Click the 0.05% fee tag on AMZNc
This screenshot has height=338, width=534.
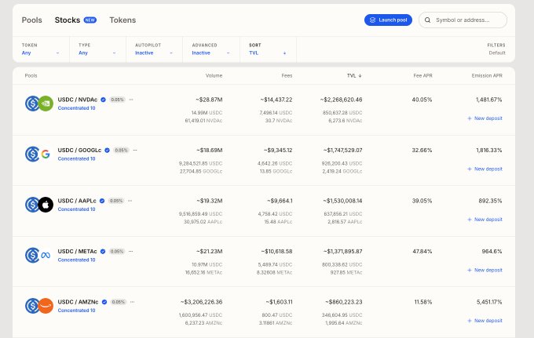pos(118,302)
